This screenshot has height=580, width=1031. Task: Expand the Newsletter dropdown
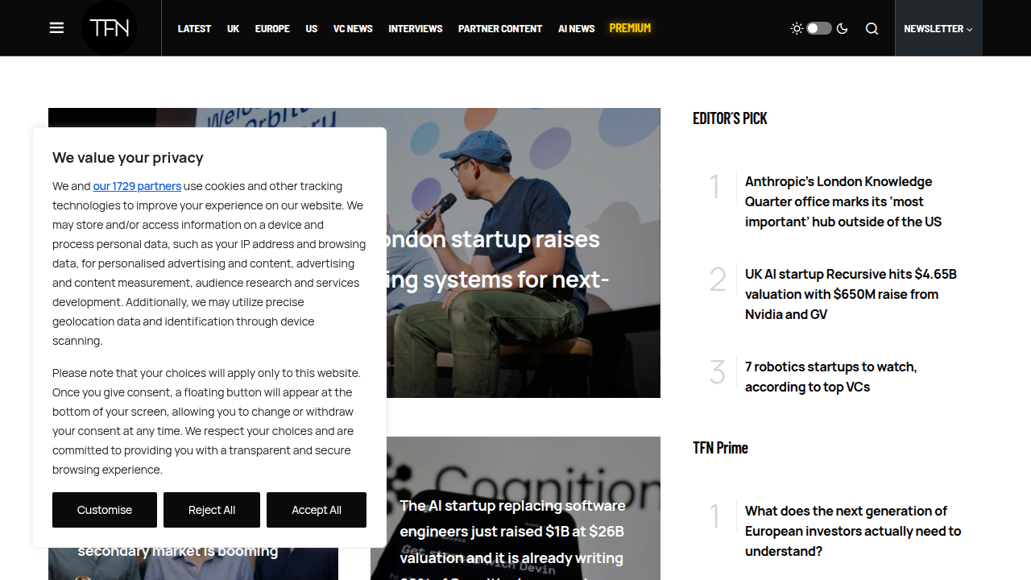[938, 28]
